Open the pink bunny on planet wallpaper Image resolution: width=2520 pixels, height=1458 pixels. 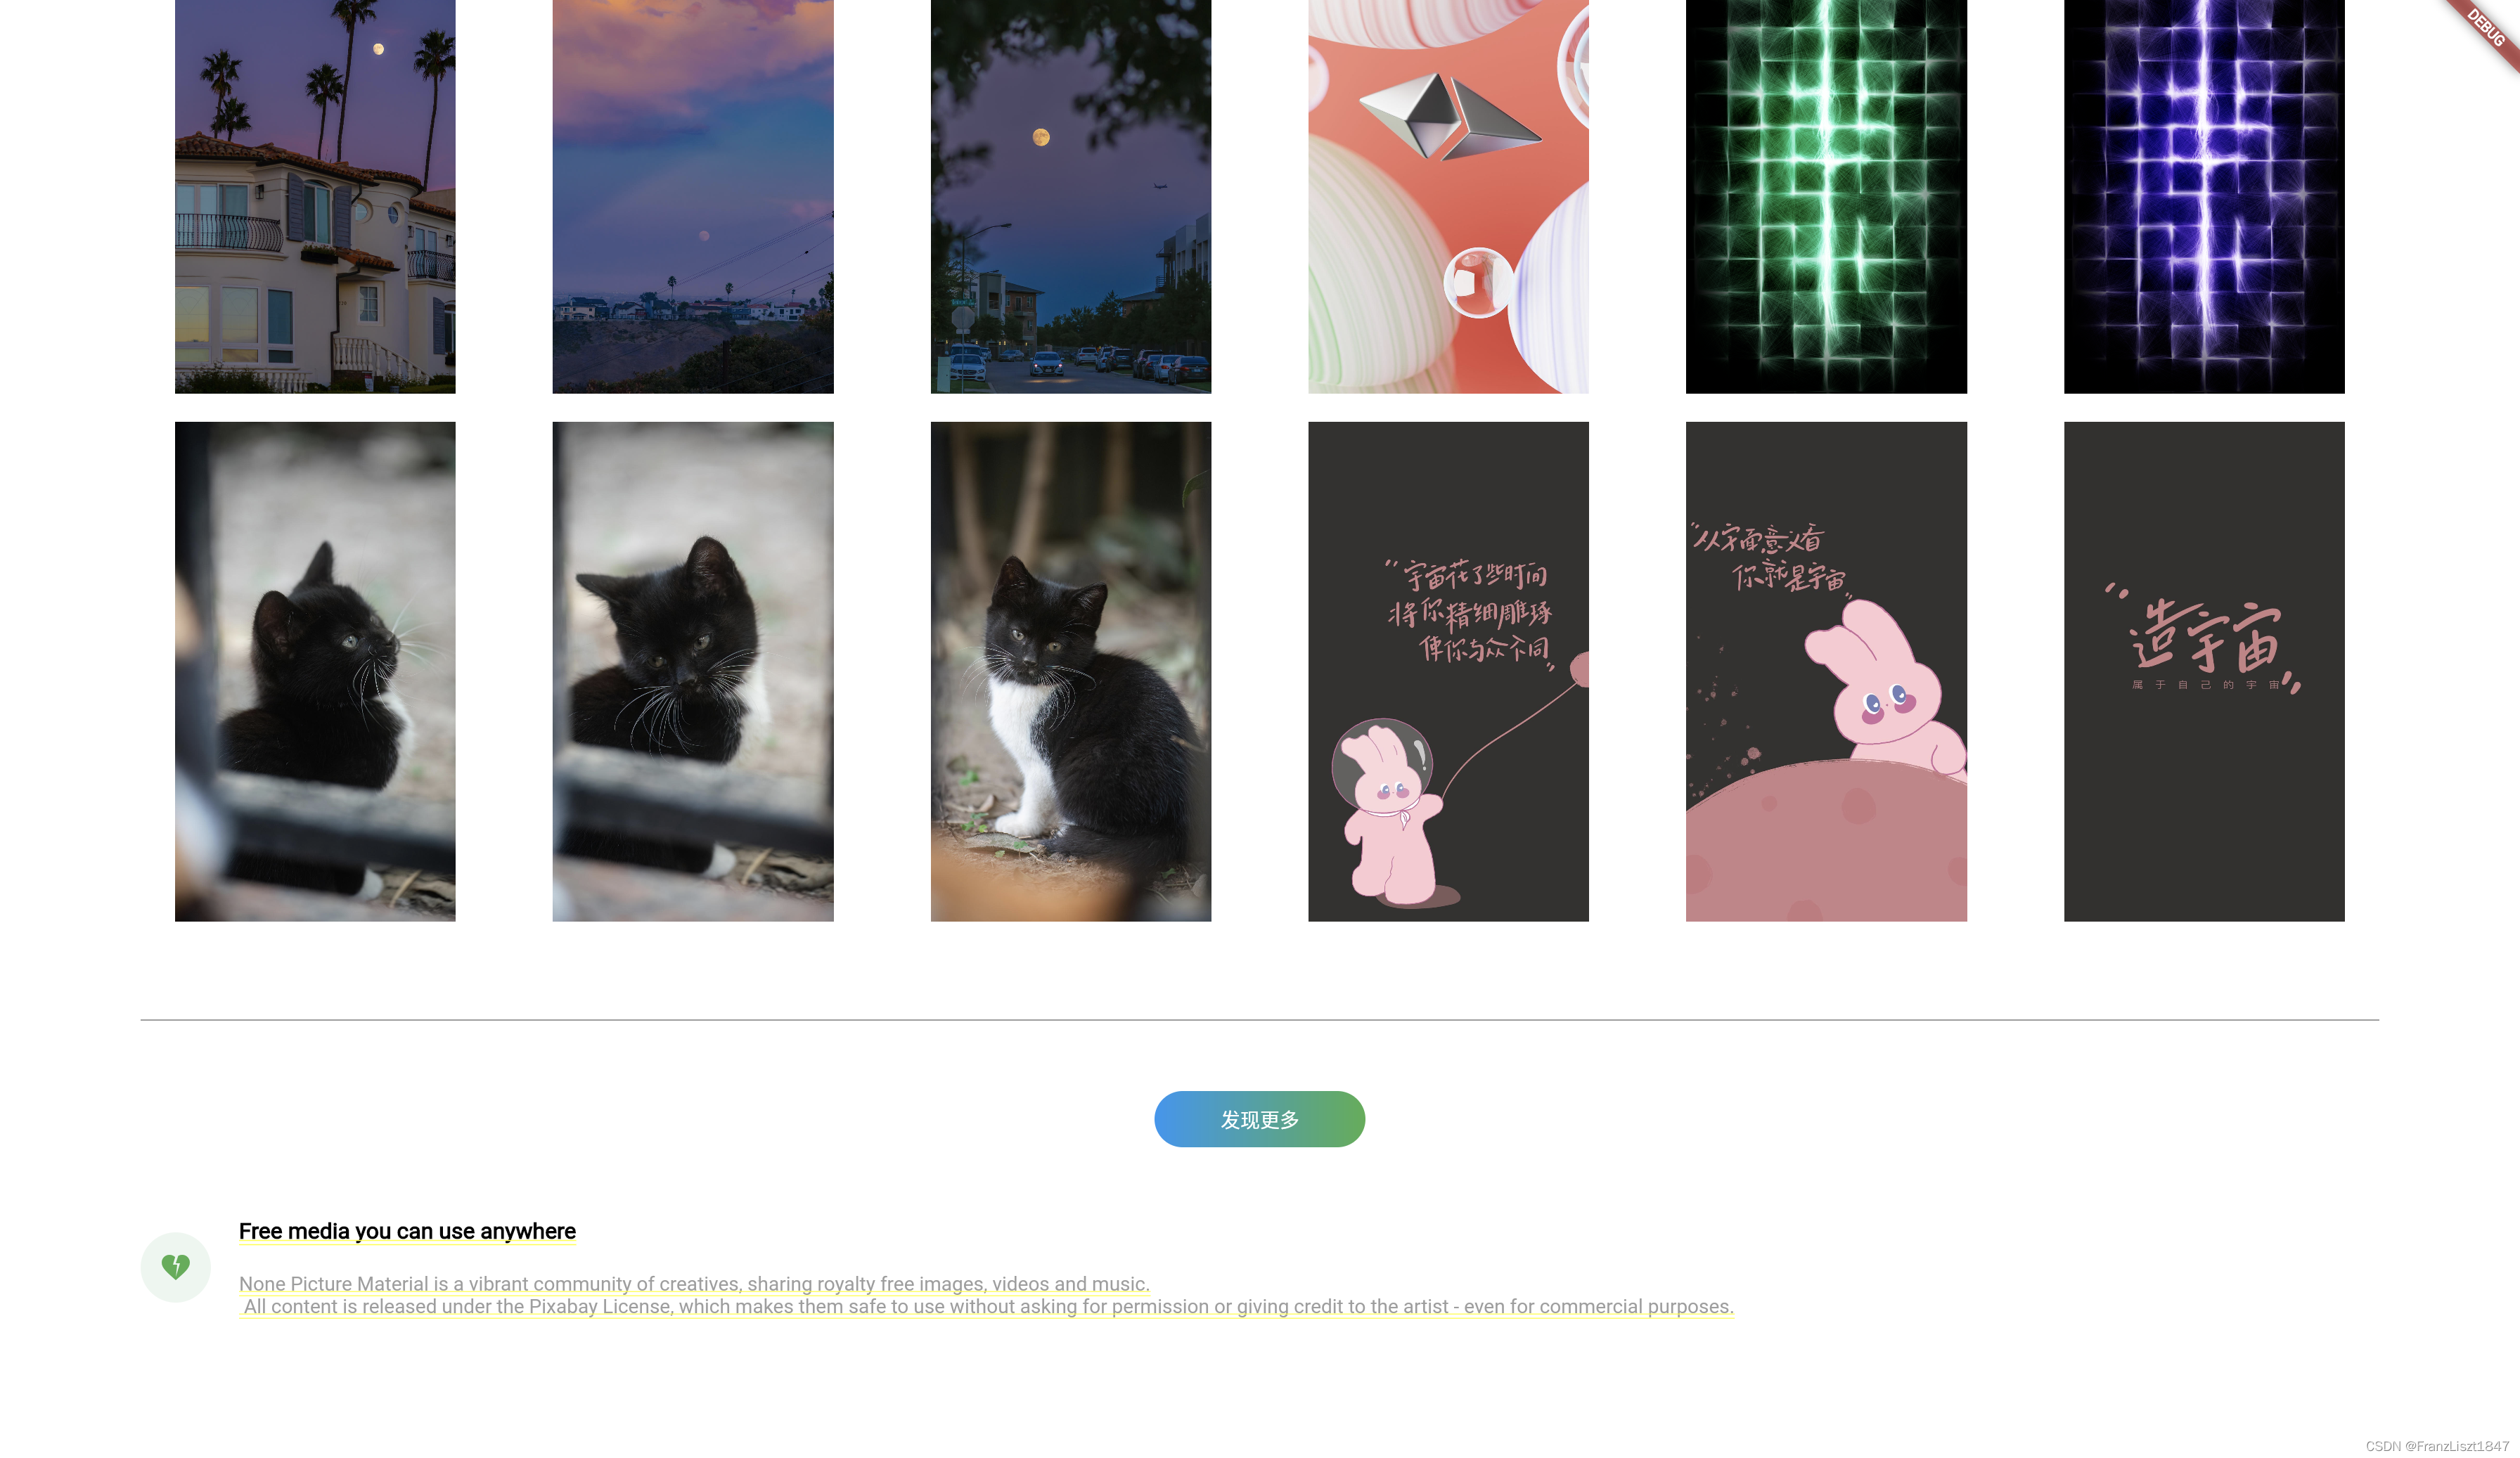1826,671
